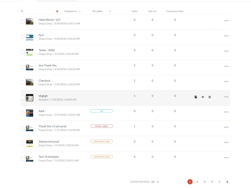Open the Updated on sort dropdown

72,11
